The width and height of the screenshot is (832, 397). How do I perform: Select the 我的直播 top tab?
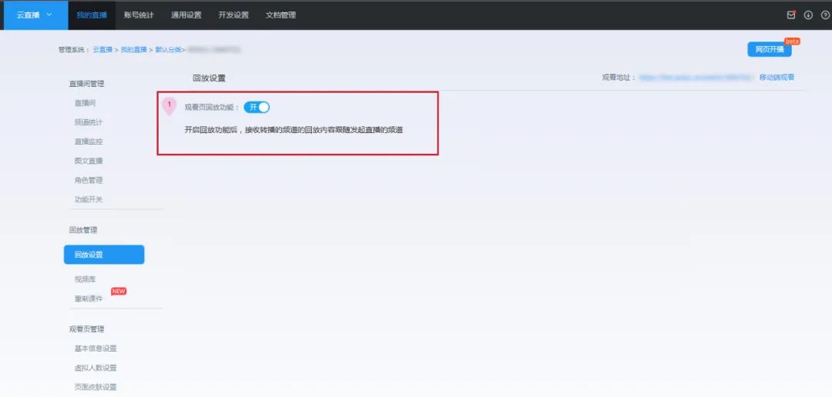[x=92, y=15]
